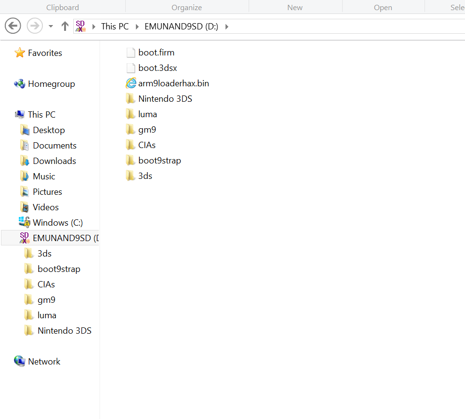Image resolution: width=465 pixels, height=419 pixels.
Task: Select luma folder name in file list
Action: [147, 114]
